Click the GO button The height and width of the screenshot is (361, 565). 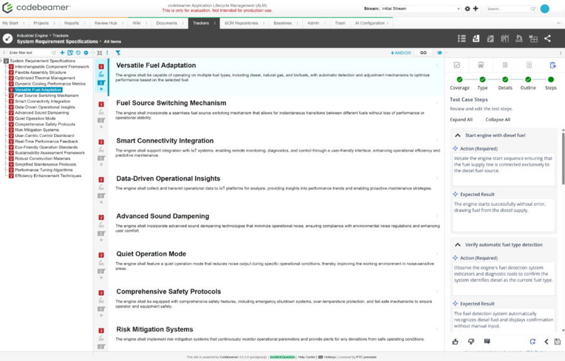[423, 53]
